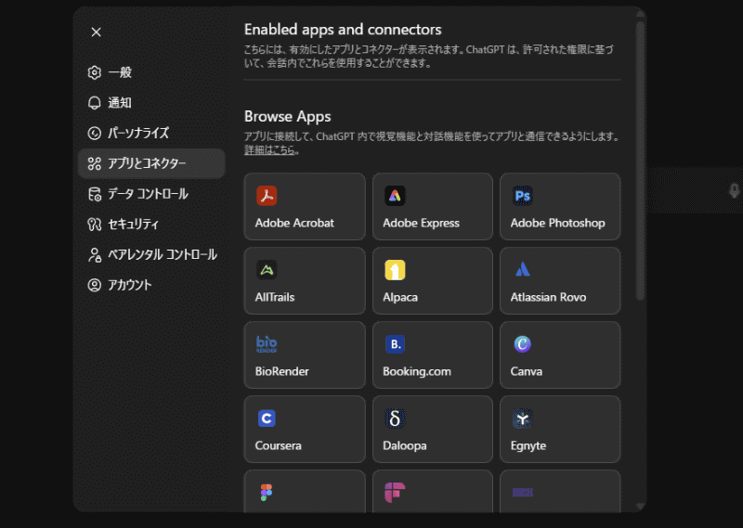The width and height of the screenshot is (743, 528).
Task: Open セキュリティ settings
Action: (151, 225)
